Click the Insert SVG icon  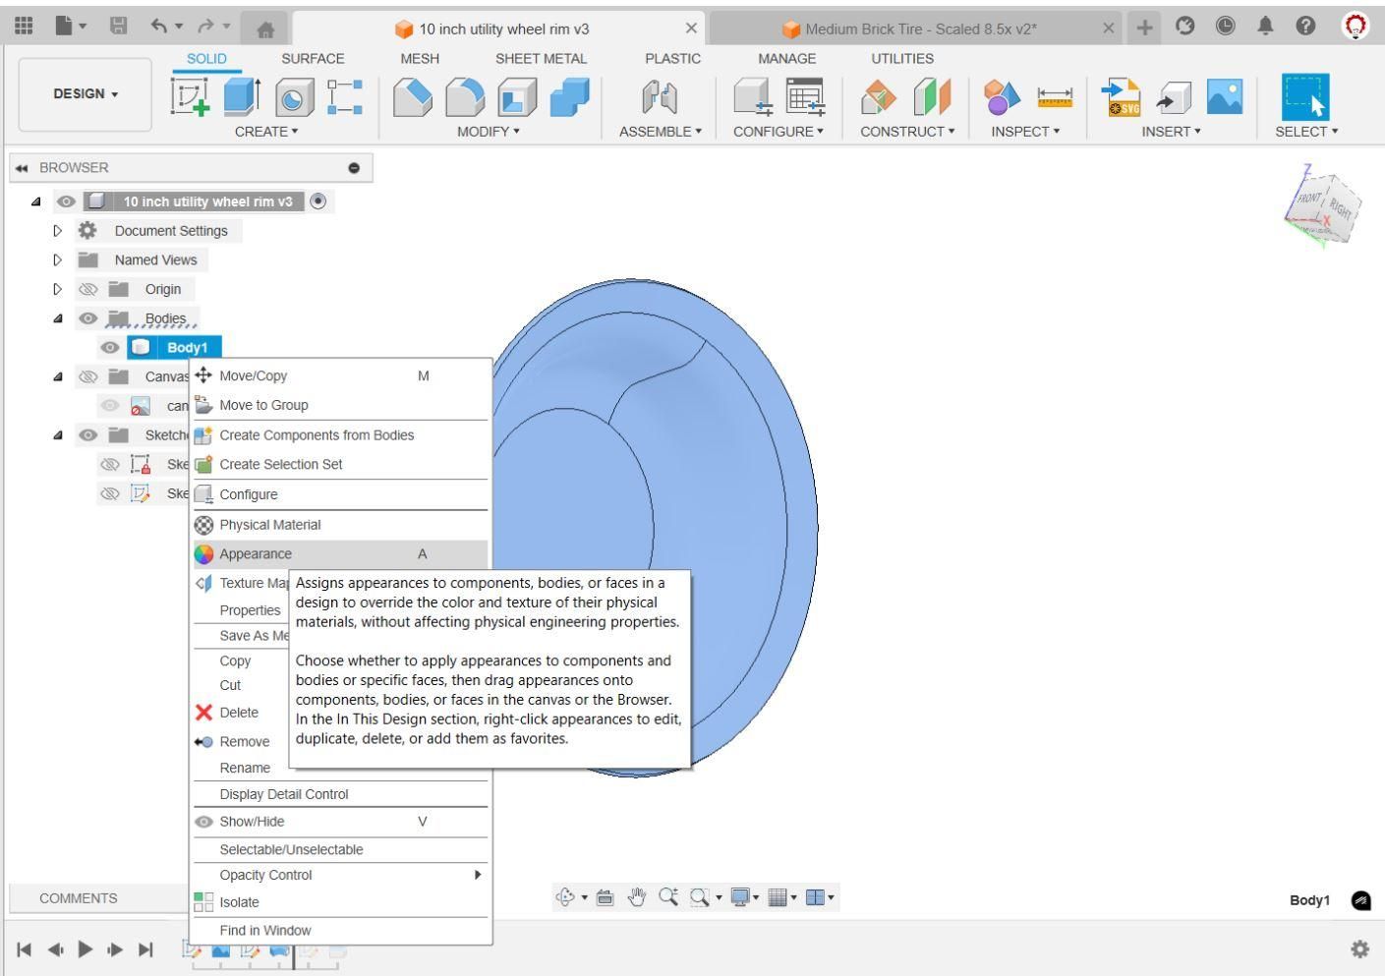click(1121, 97)
